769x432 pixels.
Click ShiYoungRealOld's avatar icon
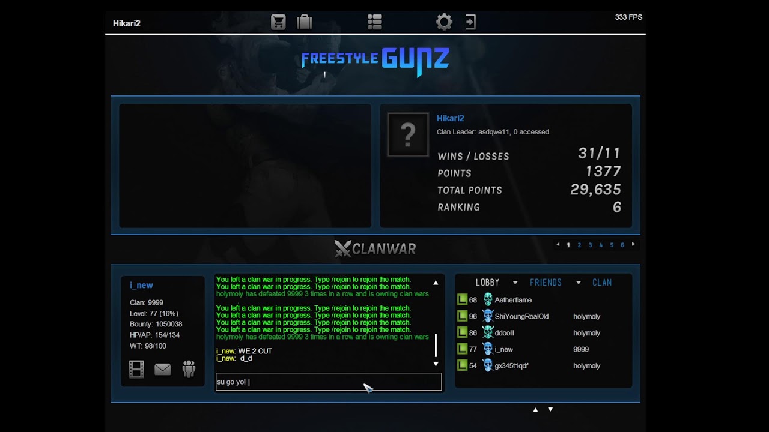click(x=488, y=316)
